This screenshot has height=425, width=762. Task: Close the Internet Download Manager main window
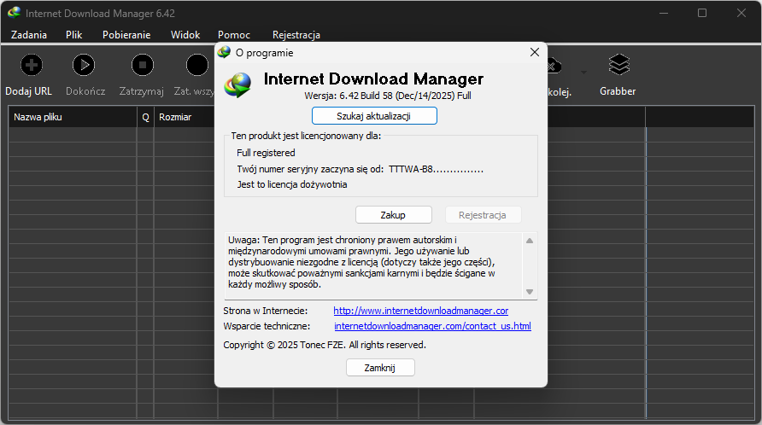(x=741, y=13)
